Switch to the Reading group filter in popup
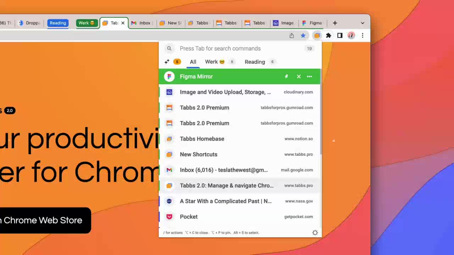This screenshot has width=454, height=255. (x=260, y=62)
